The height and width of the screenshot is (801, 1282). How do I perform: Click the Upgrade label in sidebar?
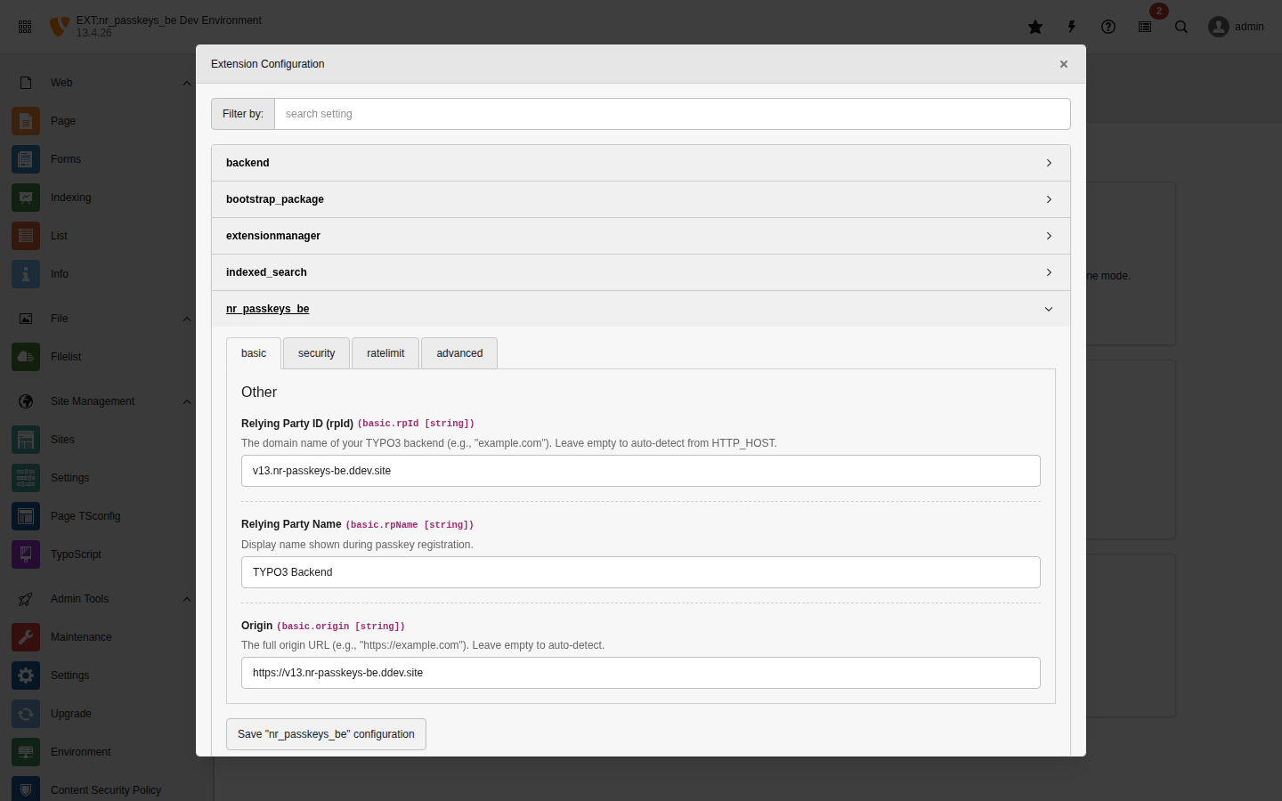[71, 714]
